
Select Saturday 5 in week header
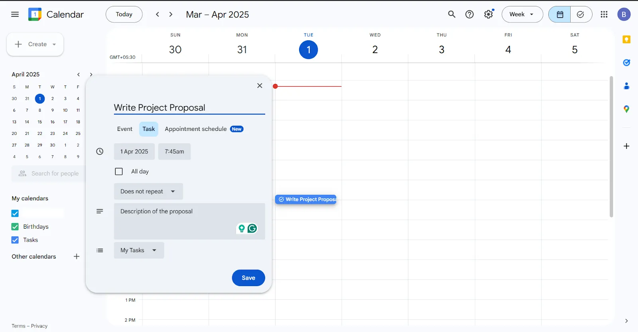(575, 49)
